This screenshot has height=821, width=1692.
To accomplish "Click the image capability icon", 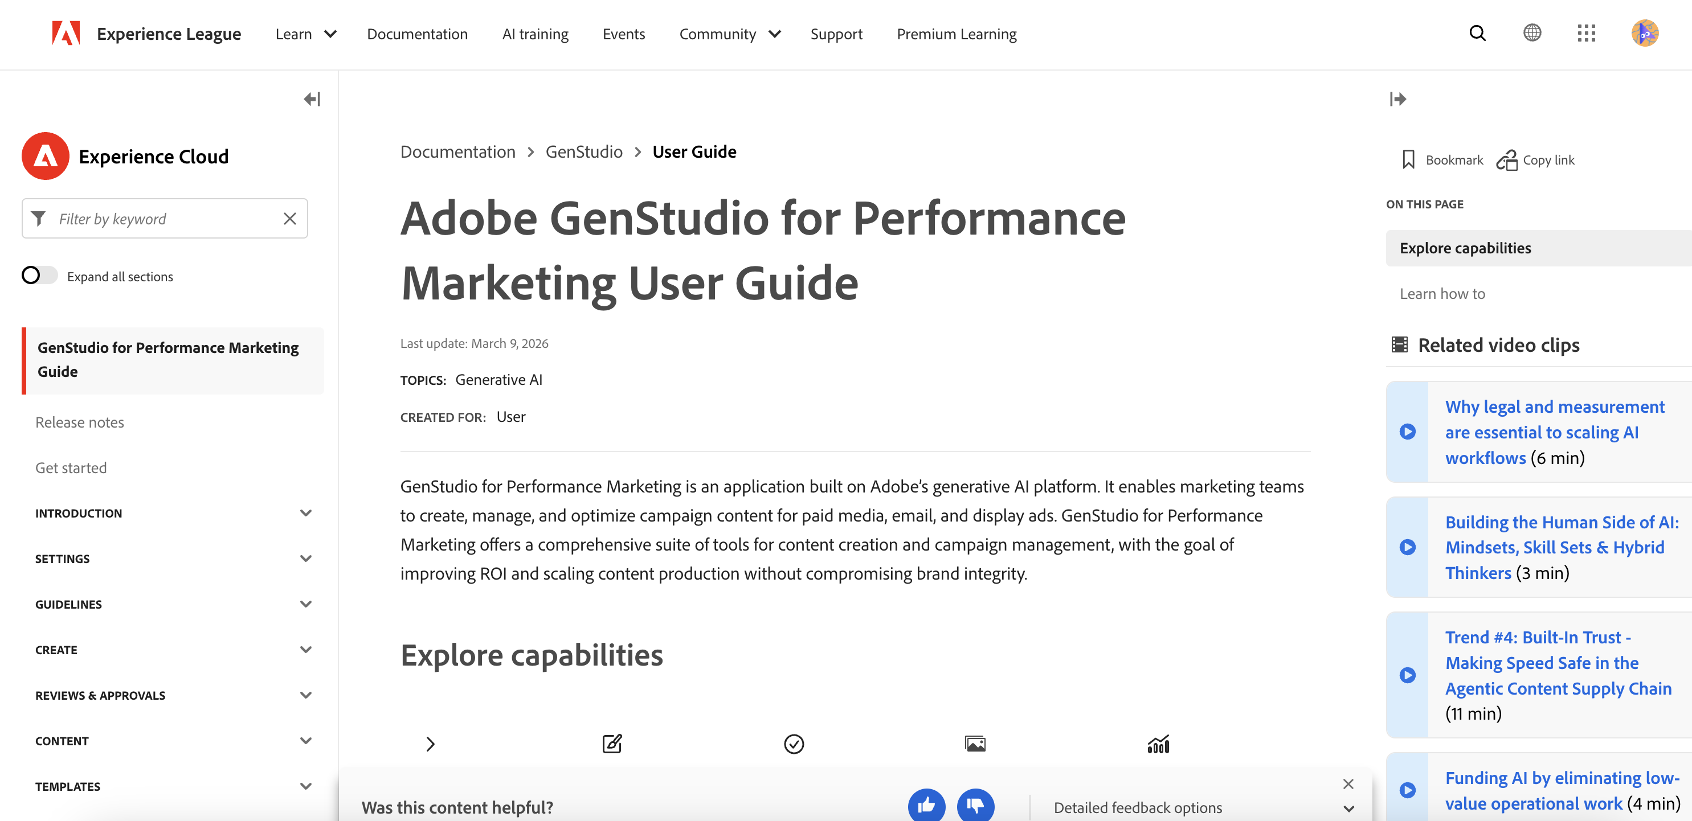I will pos(975,744).
